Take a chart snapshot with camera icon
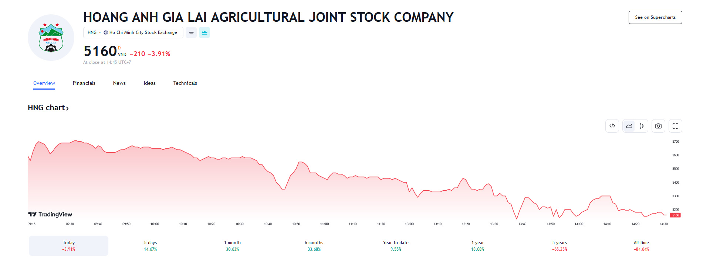 click(x=658, y=126)
